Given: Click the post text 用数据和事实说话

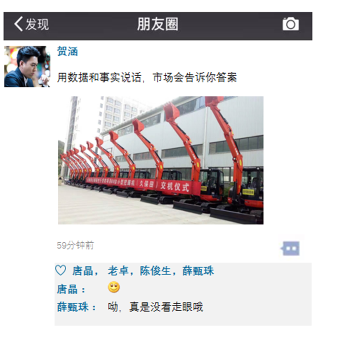Looking at the screenshot, I should (x=99, y=77).
